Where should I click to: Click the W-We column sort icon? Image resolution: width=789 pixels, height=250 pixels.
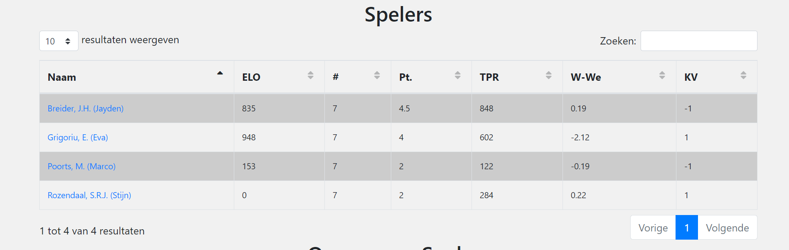(x=662, y=75)
